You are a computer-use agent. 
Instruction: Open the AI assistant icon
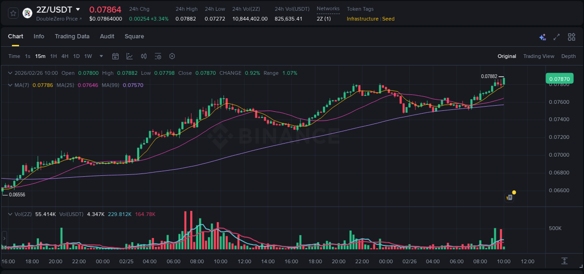click(542, 37)
